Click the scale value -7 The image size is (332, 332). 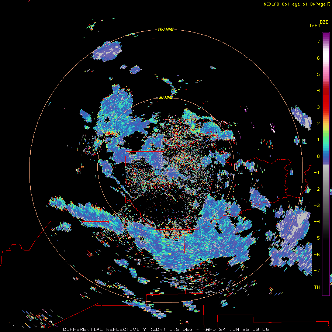point(317,271)
